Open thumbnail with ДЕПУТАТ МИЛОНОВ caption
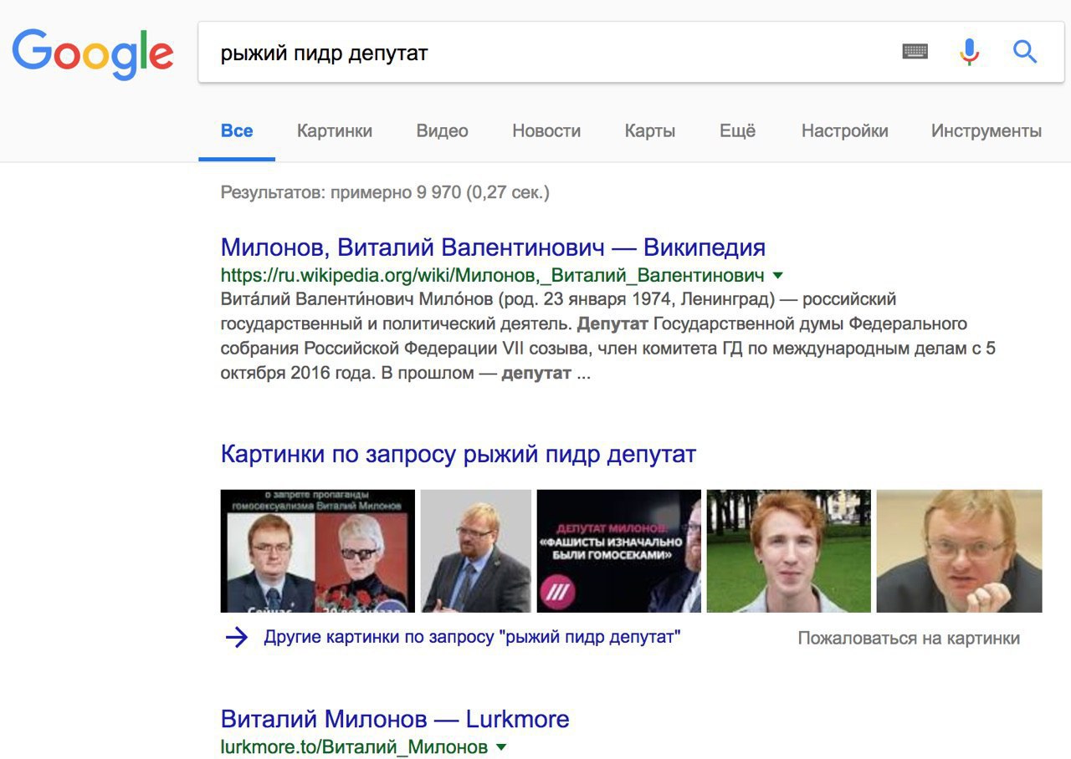 click(x=619, y=551)
